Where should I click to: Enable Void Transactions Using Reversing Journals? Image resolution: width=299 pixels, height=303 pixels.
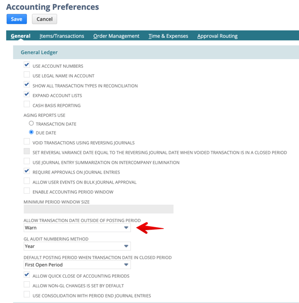tap(27, 141)
